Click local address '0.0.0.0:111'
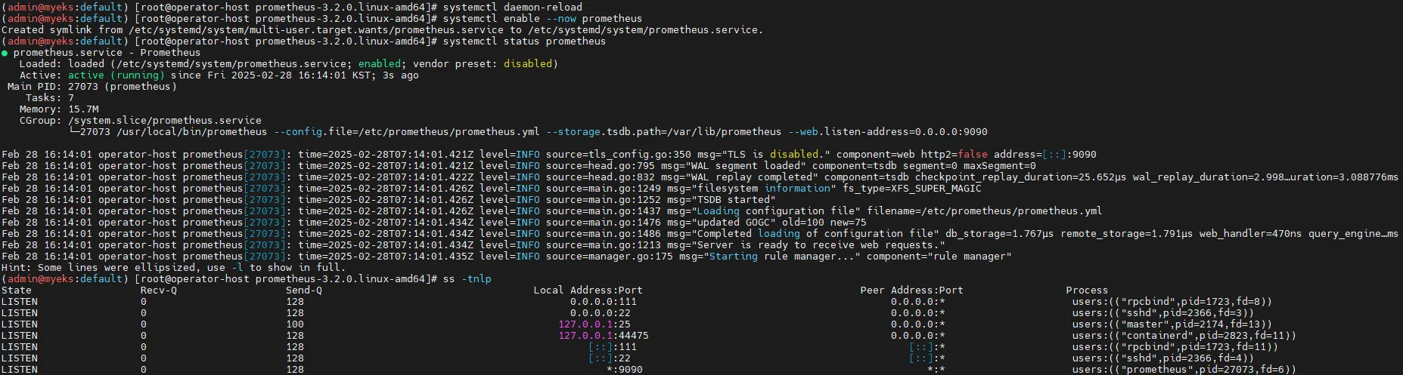The image size is (1403, 375). (604, 301)
